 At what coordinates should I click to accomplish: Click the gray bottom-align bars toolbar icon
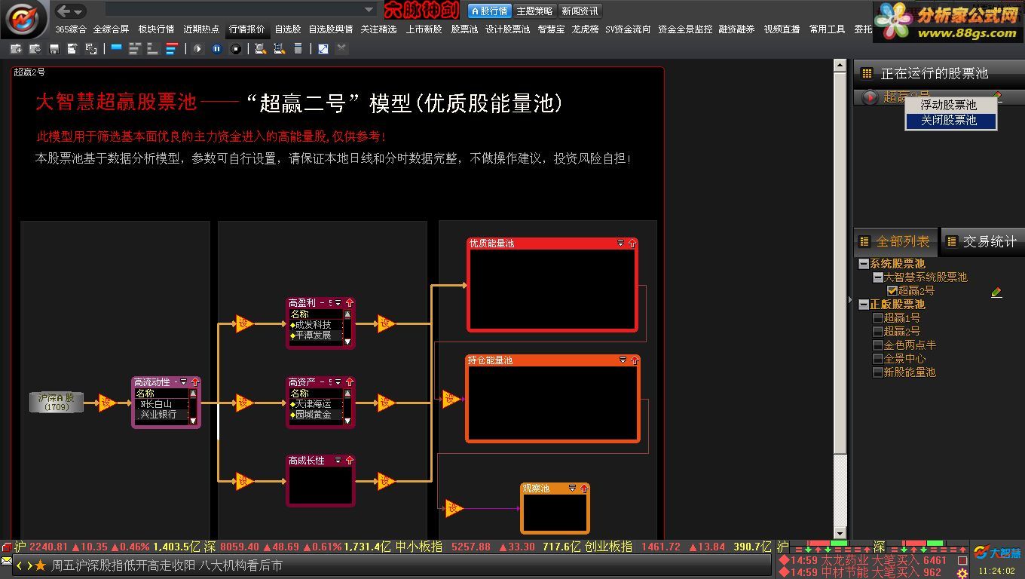click(153, 48)
